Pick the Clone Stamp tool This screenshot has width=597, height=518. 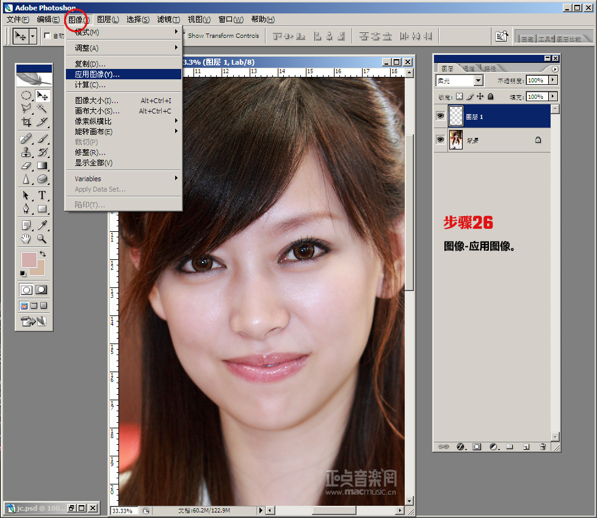[26, 152]
